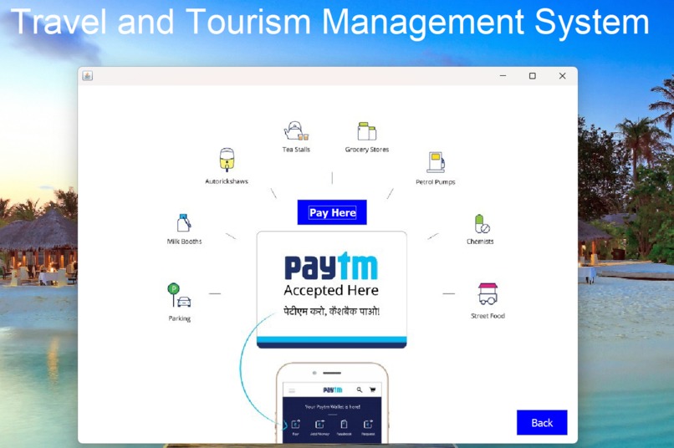Click the Hindi cashback tagline text
The image size is (674, 448).
click(x=331, y=311)
